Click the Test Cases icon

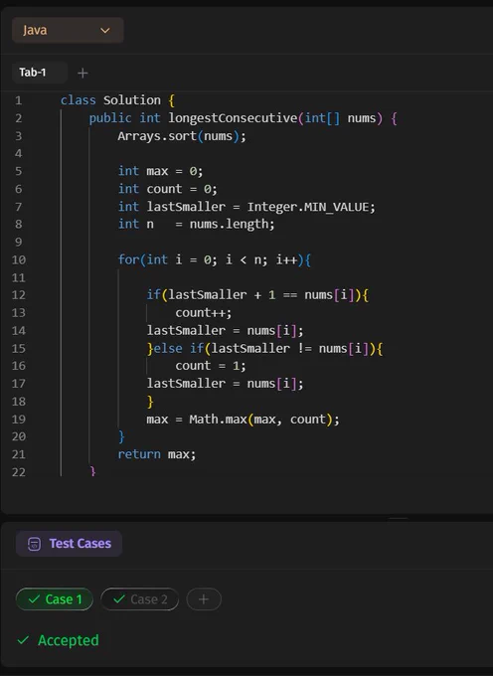click(x=34, y=544)
